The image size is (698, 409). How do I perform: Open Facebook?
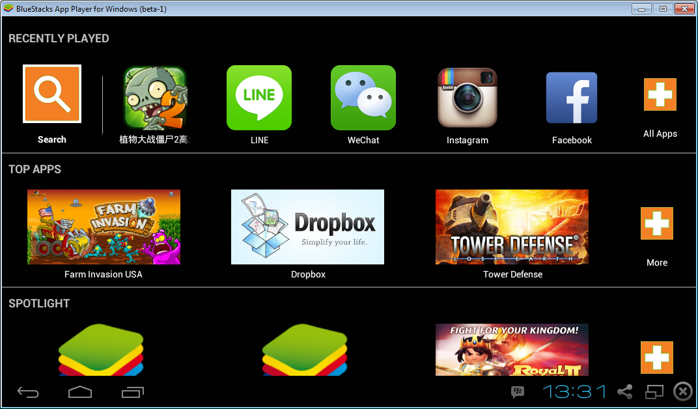[x=571, y=97]
